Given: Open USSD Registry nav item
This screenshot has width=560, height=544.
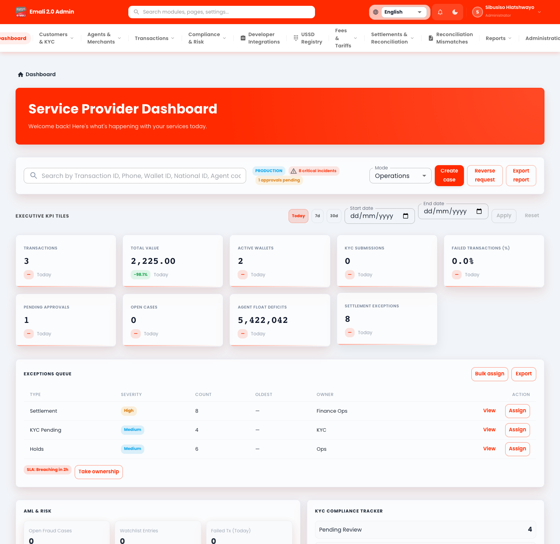Looking at the screenshot, I should (x=308, y=38).
